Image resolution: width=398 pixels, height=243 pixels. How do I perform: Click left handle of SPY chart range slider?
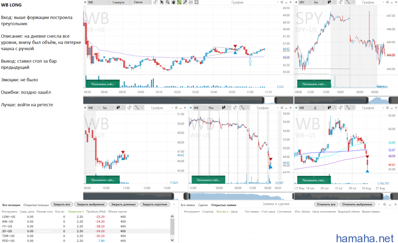click(367, 100)
